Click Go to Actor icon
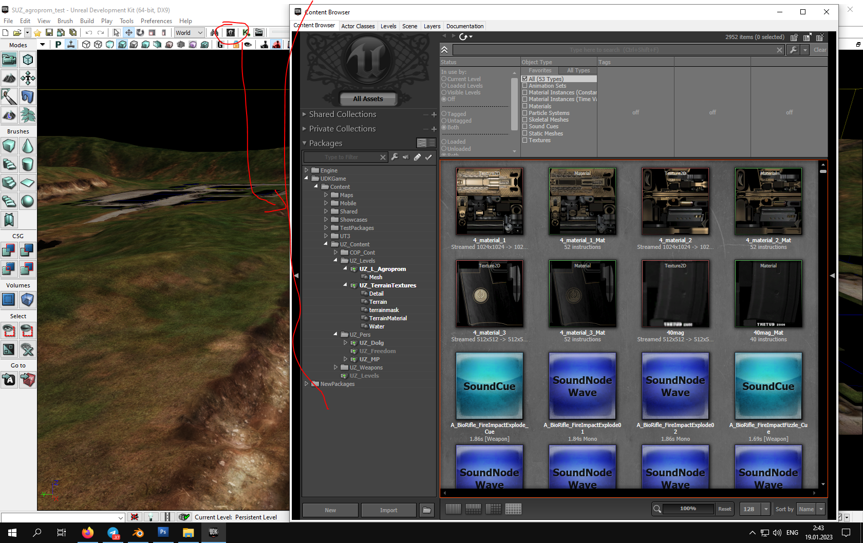This screenshot has height=543, width=863. click(9, 380)
